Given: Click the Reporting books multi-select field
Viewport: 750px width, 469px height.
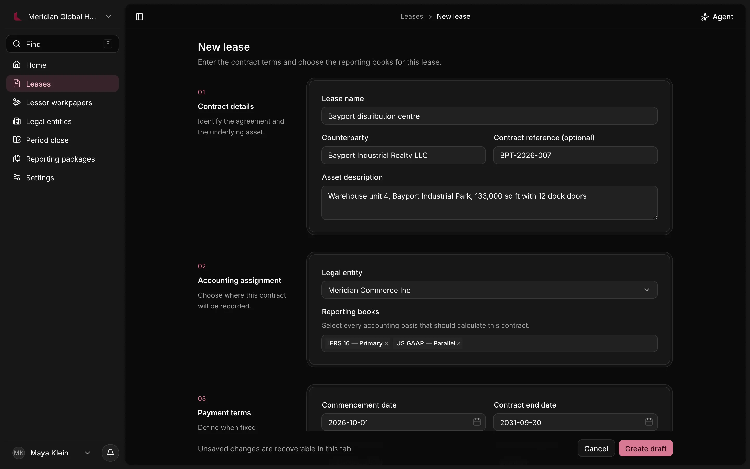Looking at the screenshot, I should [x=489, y=343].
